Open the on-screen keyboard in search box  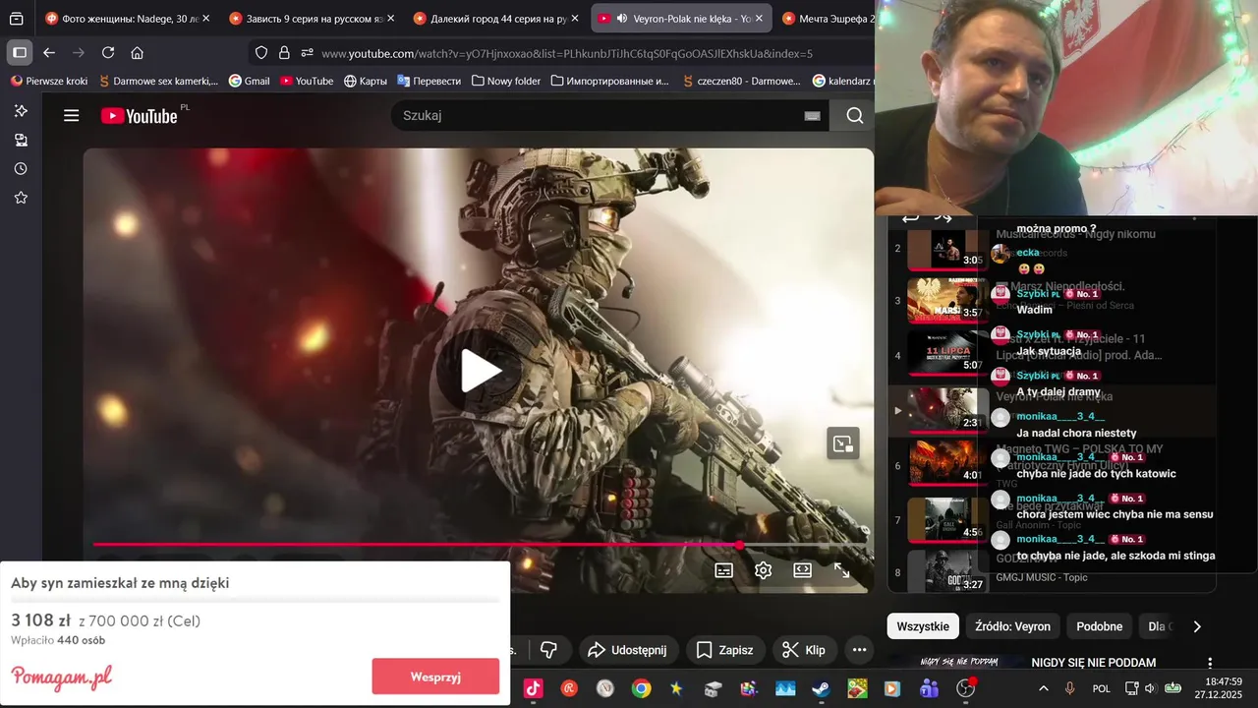tap(812, 116)
